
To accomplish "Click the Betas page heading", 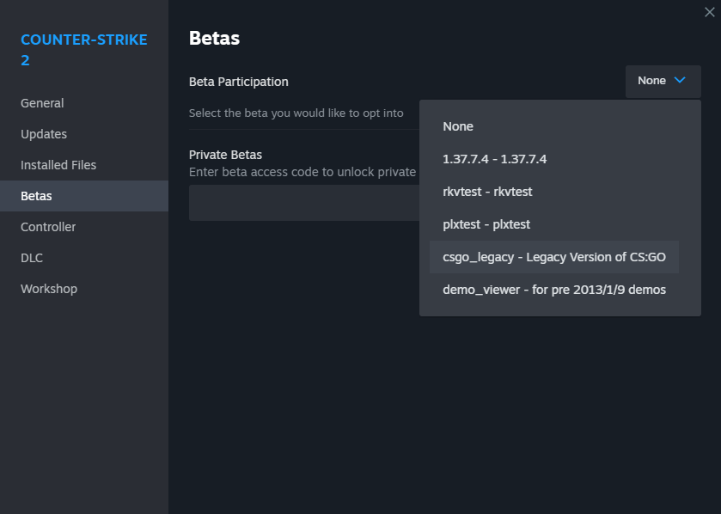I will [x=214, y=39].
